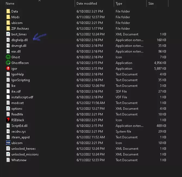Click the options XML file icon
182x177 pixels.
click(x=8, y=108)
